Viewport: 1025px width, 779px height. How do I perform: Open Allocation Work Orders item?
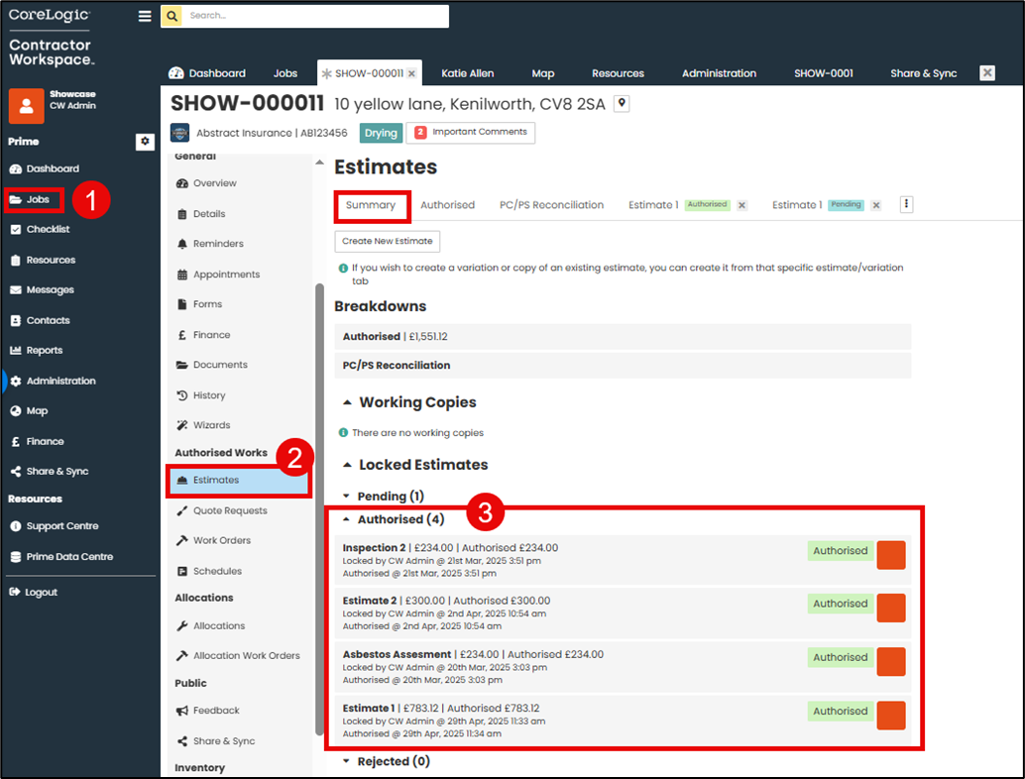click(x=238, y=655)
